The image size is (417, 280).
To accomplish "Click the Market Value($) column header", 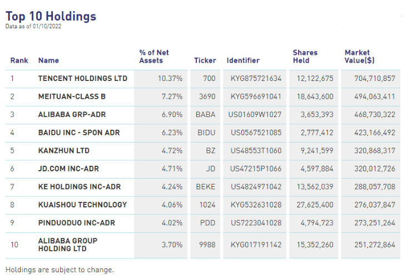I will click(360, 57).
